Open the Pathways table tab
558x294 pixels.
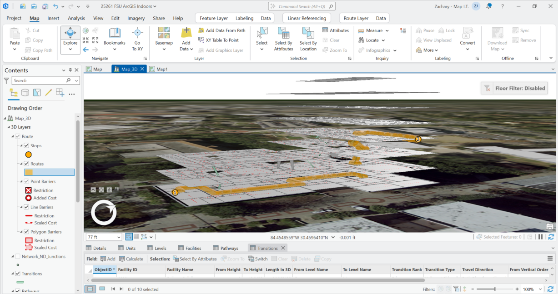225,248
